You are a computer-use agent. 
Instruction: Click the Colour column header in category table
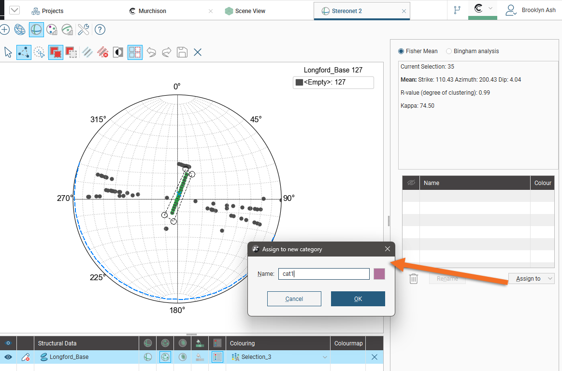[x=543, y=183]
